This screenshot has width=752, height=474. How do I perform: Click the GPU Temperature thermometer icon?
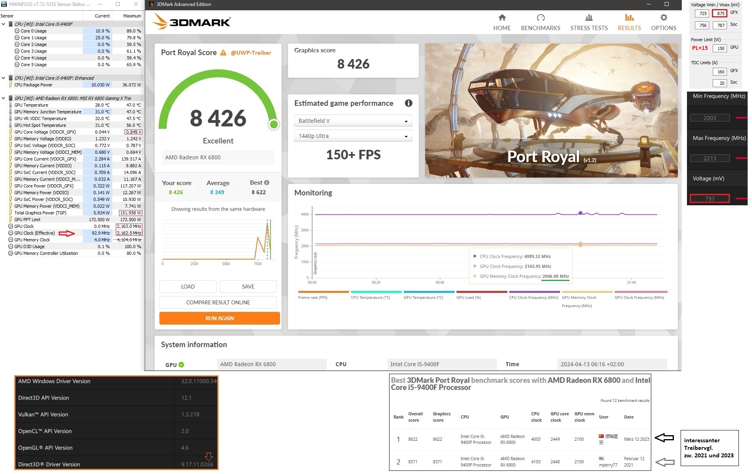click(x=11, y=105)
